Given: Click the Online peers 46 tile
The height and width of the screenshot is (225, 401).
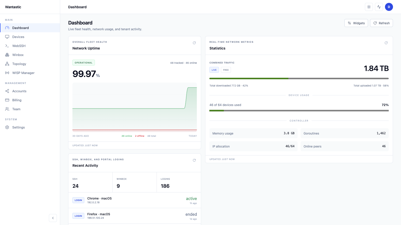Looking at the screenshot, I should point(345,146).
